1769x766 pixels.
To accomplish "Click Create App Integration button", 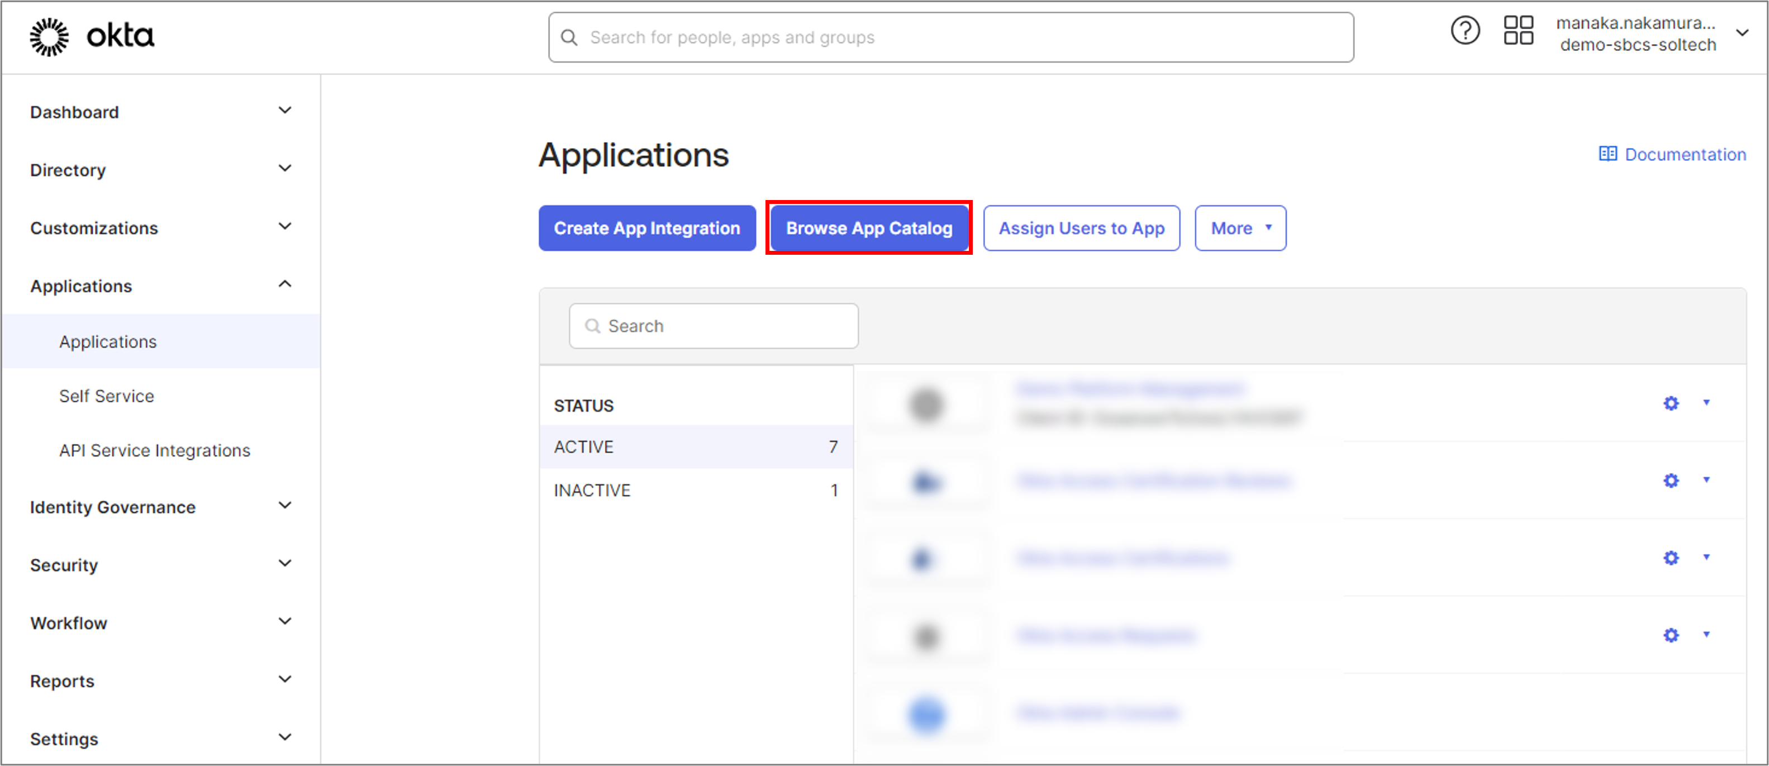I will point(647,228).
